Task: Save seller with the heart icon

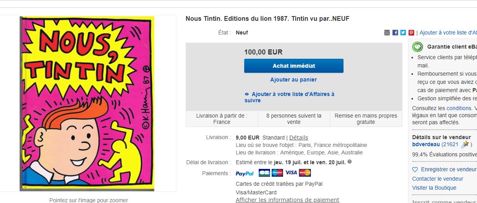Action: click(415, 170)
